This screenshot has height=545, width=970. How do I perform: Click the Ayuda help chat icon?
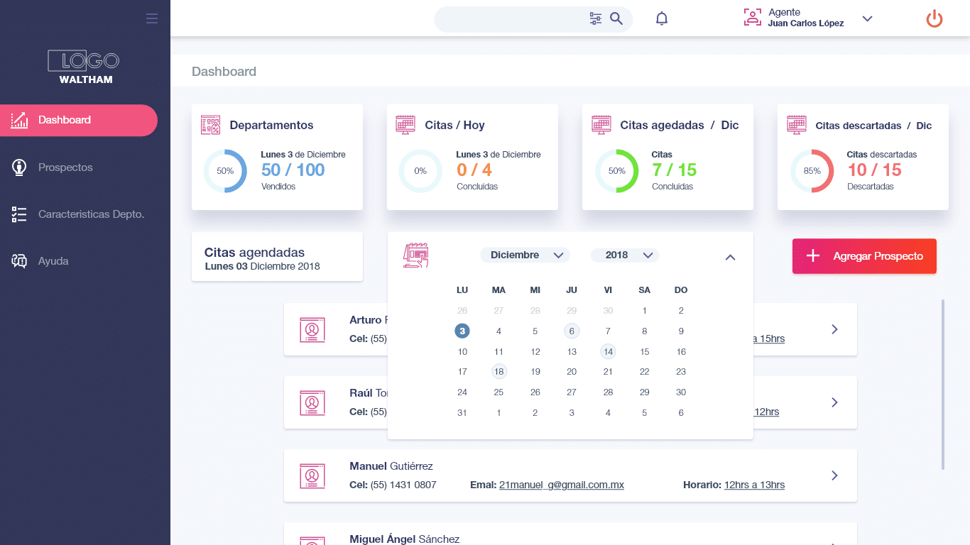[19, 261]
